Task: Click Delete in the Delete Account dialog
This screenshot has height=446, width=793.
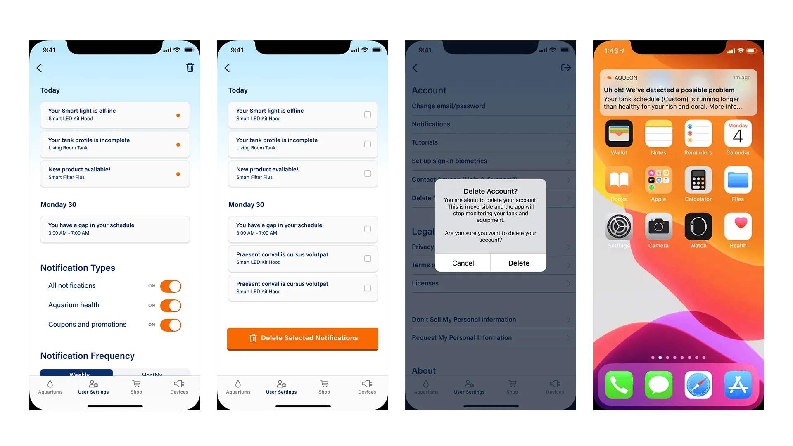Action: coord(518,263)
